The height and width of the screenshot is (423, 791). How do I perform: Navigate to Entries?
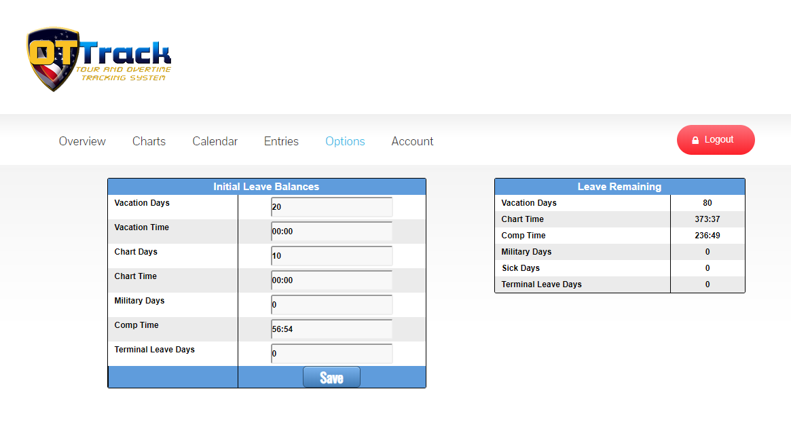tap(281, 141)
